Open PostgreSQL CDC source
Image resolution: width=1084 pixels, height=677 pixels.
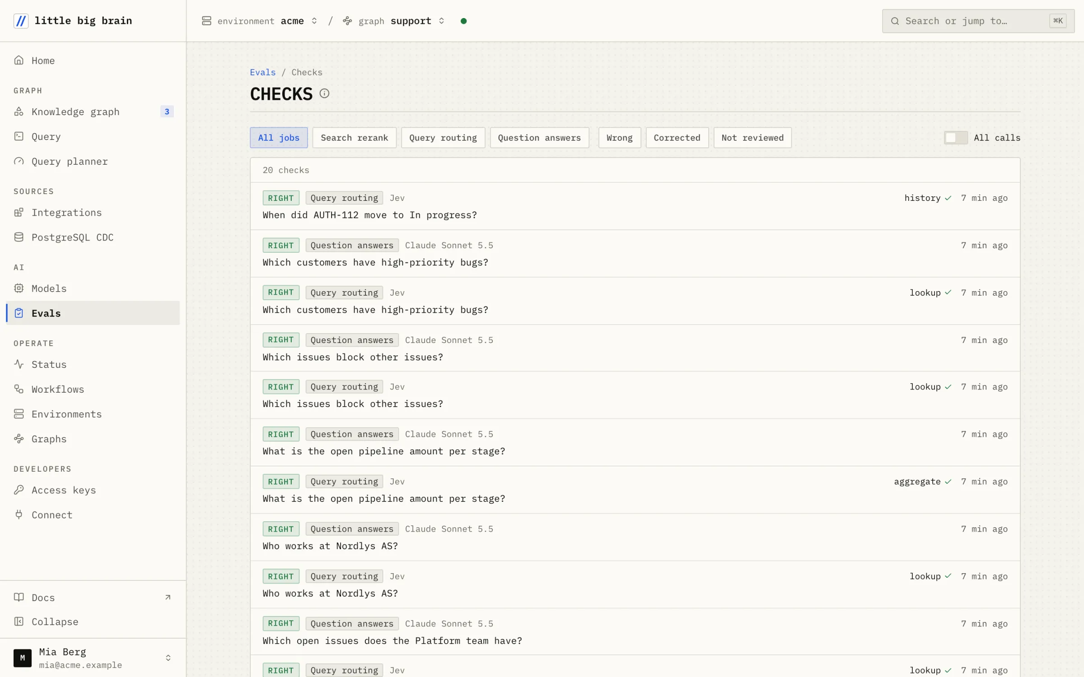click(93, 237)
